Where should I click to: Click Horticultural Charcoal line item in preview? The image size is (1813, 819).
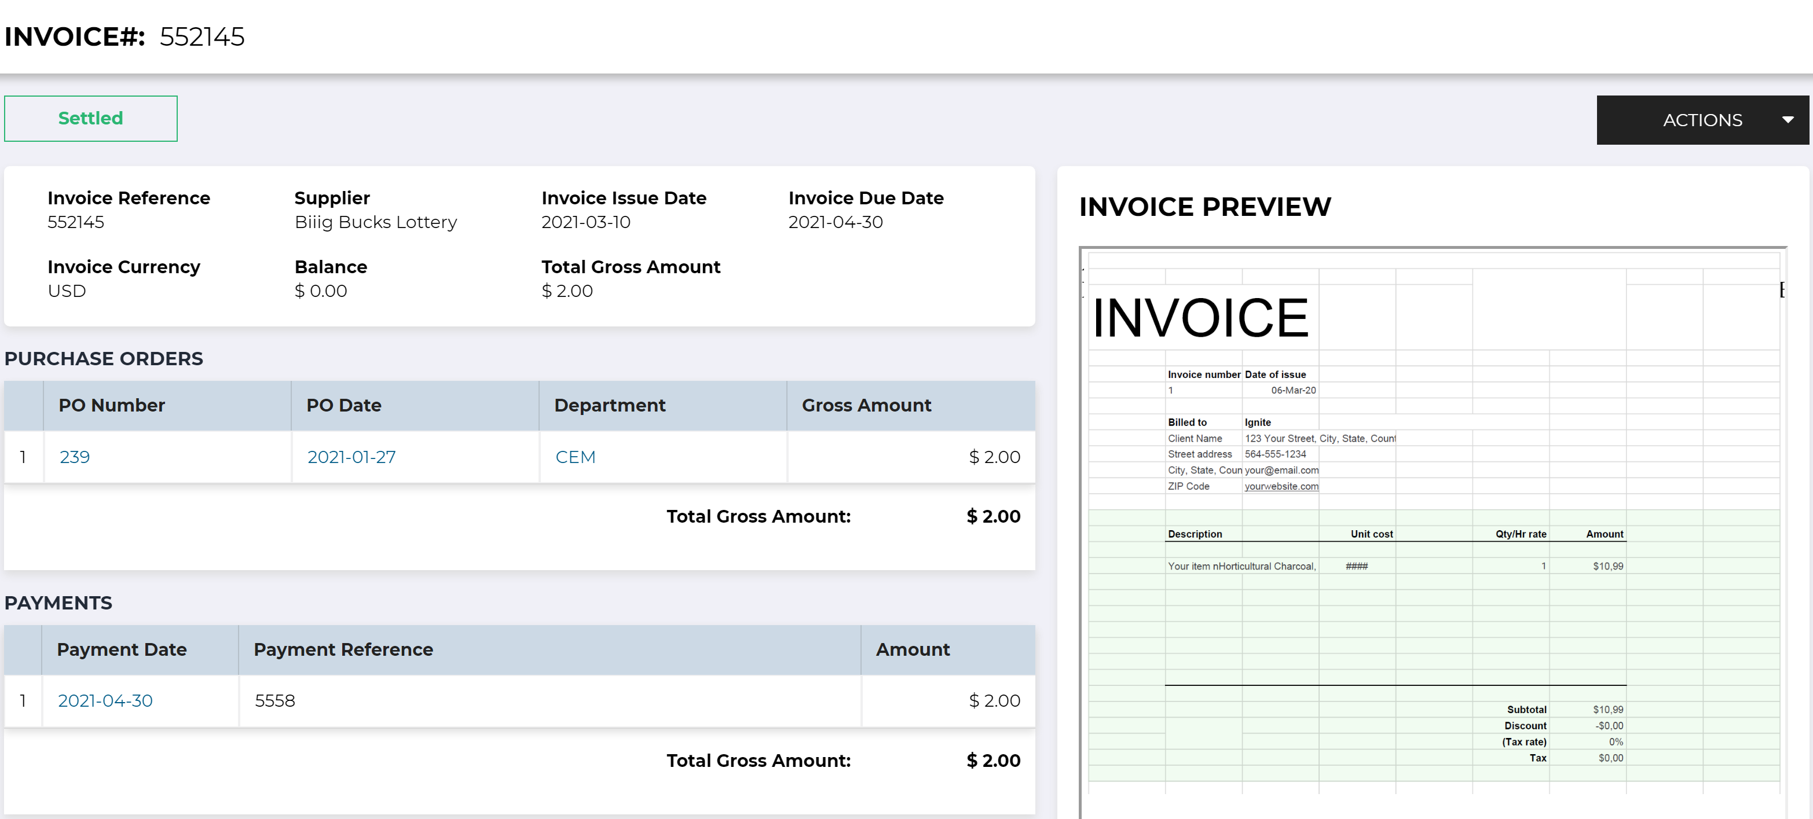click(x=1241, y=567)
